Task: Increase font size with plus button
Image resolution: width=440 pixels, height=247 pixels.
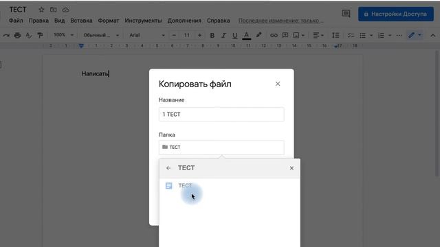Action: (199, 35)
